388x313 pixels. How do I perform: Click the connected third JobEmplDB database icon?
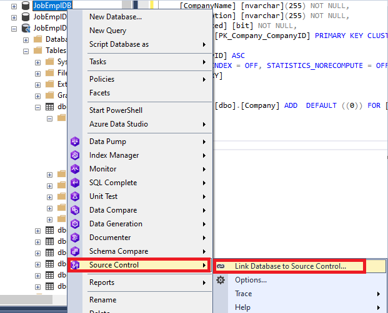(26, 28)
